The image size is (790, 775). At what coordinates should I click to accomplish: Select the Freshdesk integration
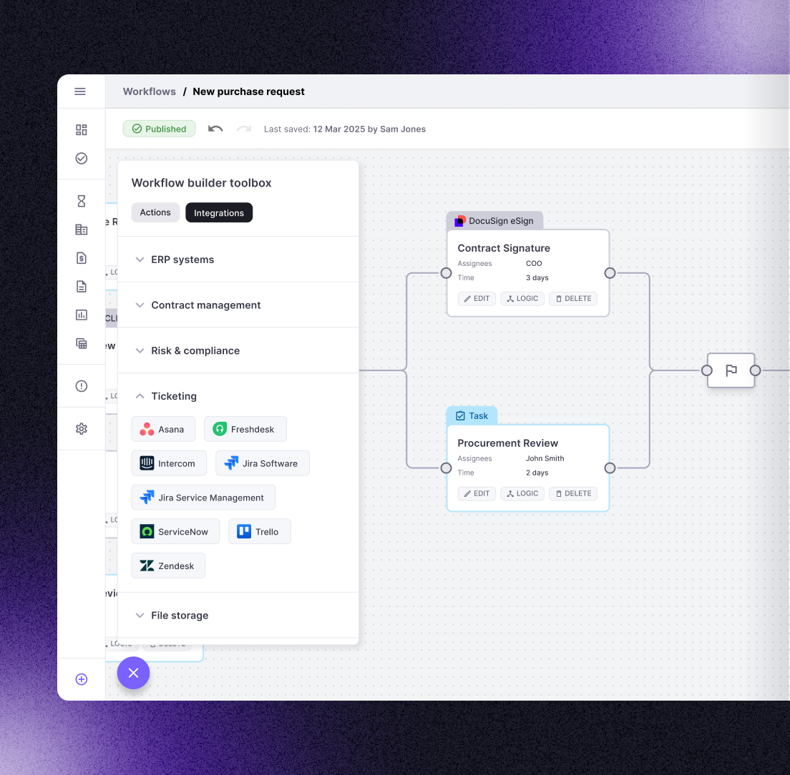[245, 429]
